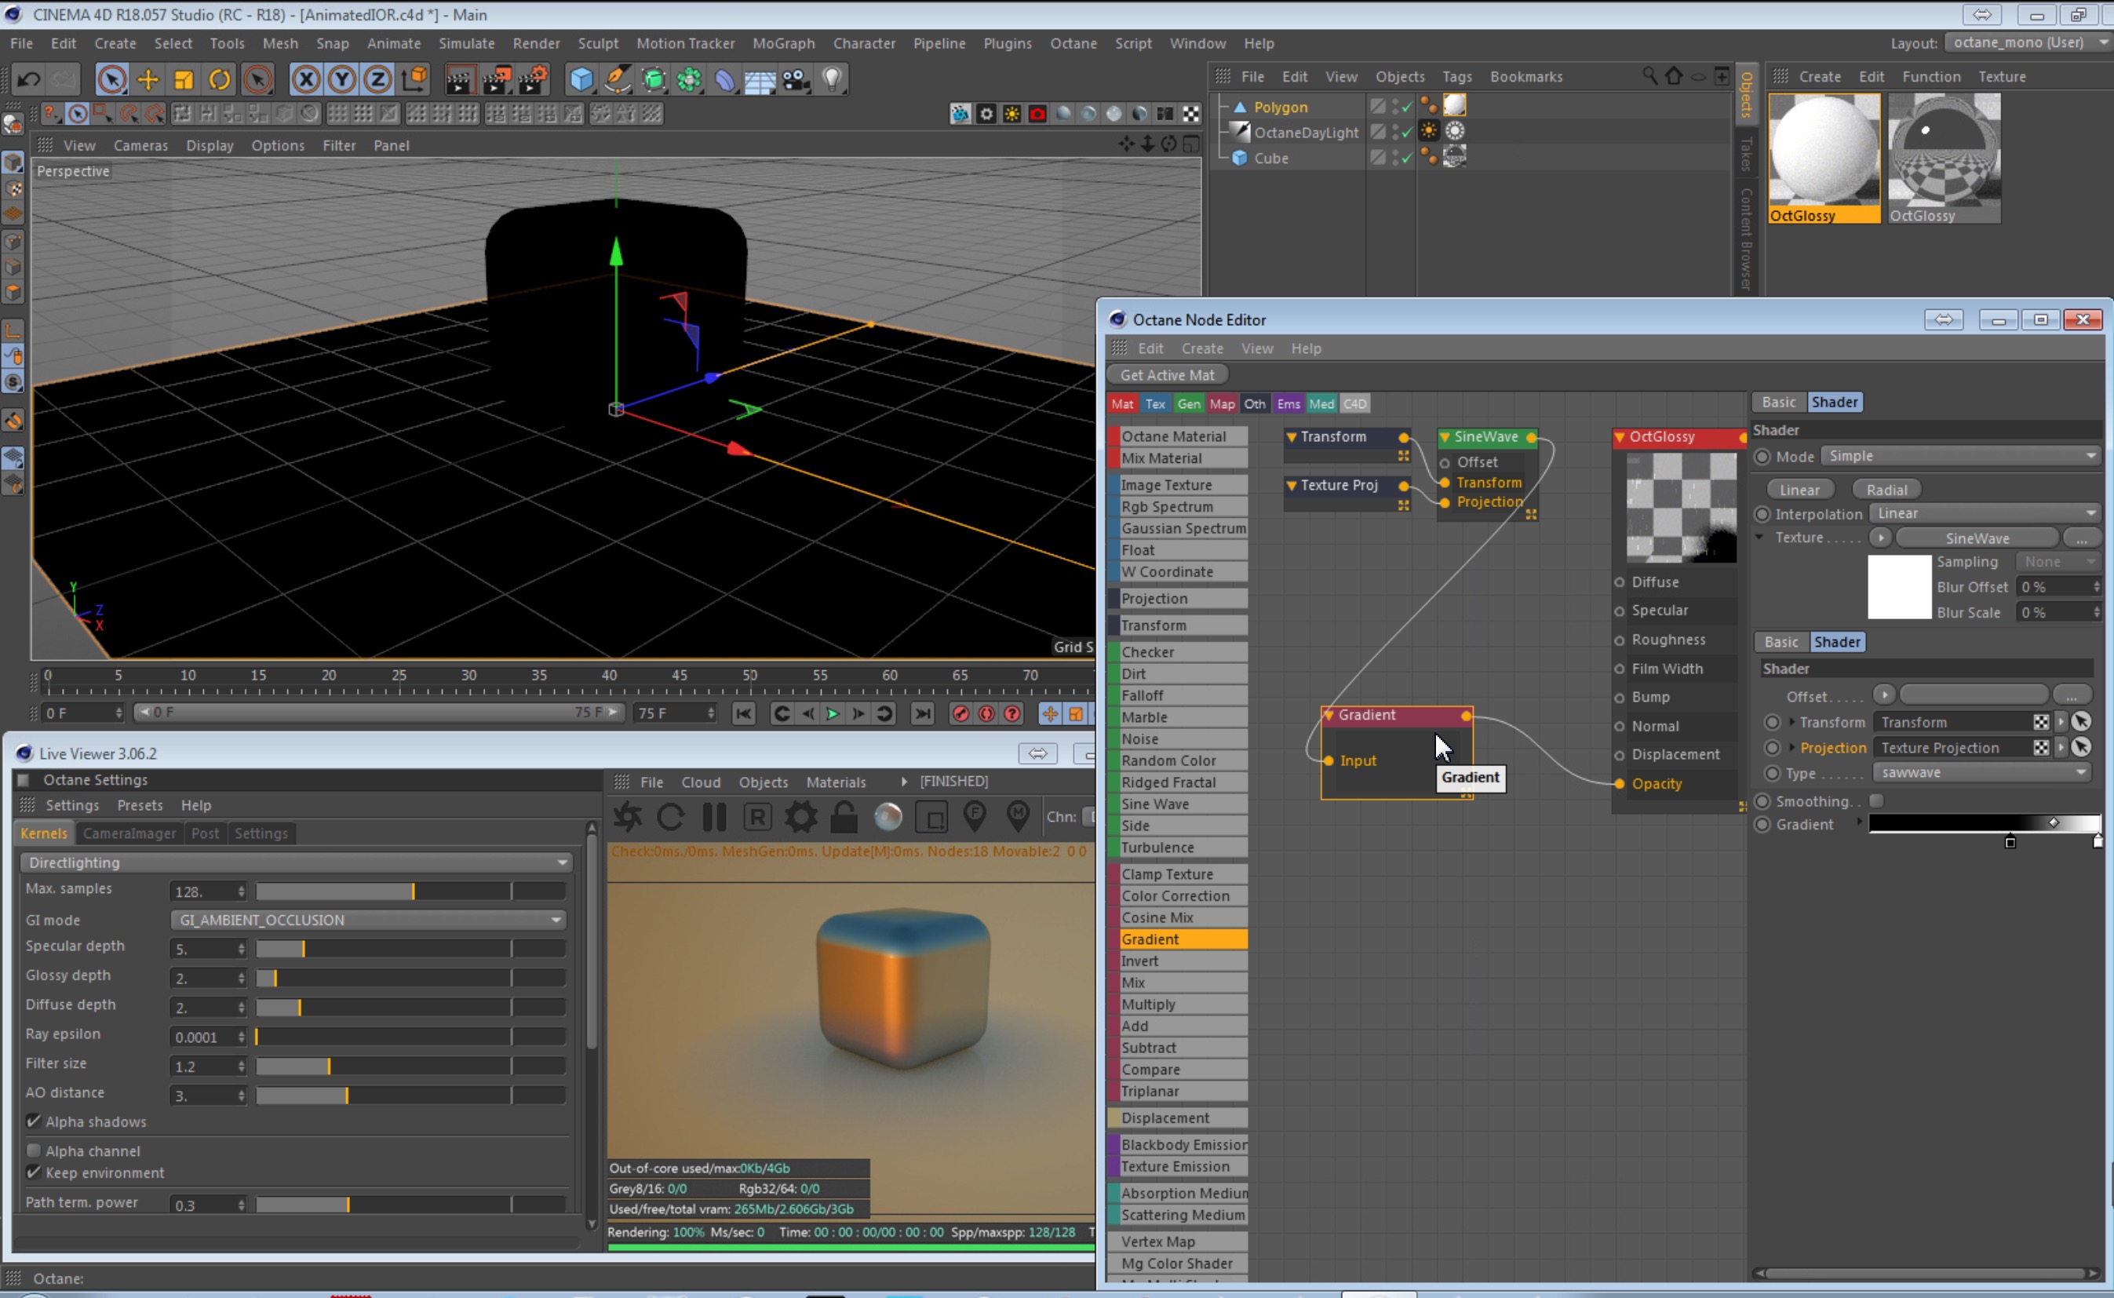The image size is (2114, 1298).
Task: Open the Directlighting kernel dropdown
Action: point(295,862)
